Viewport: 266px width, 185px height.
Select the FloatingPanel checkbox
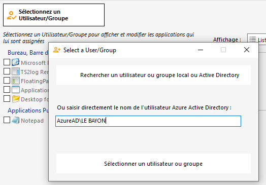point(7,80)
